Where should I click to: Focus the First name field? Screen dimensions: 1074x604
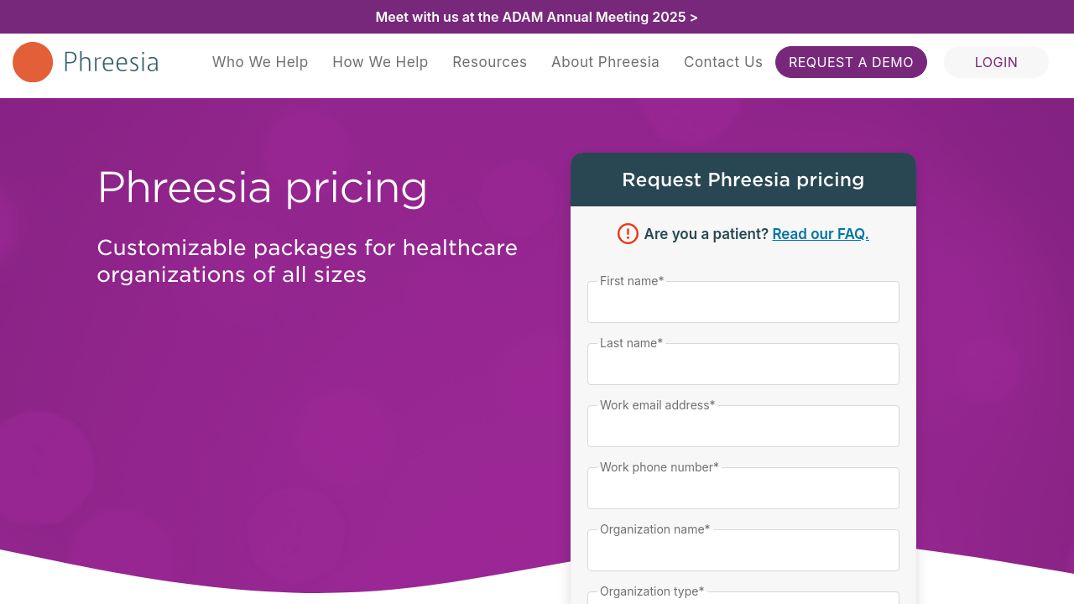click(743, 303)
